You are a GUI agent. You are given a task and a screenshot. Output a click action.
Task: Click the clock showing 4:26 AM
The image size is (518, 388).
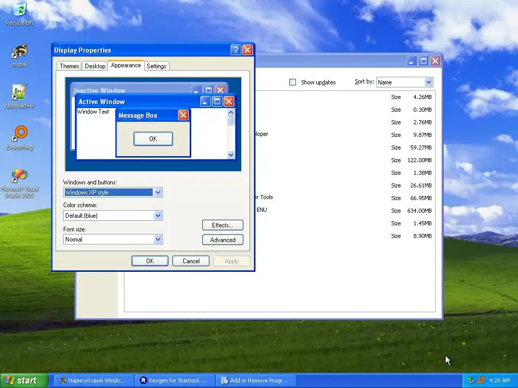pyautogui.click(x=499, y=380)
